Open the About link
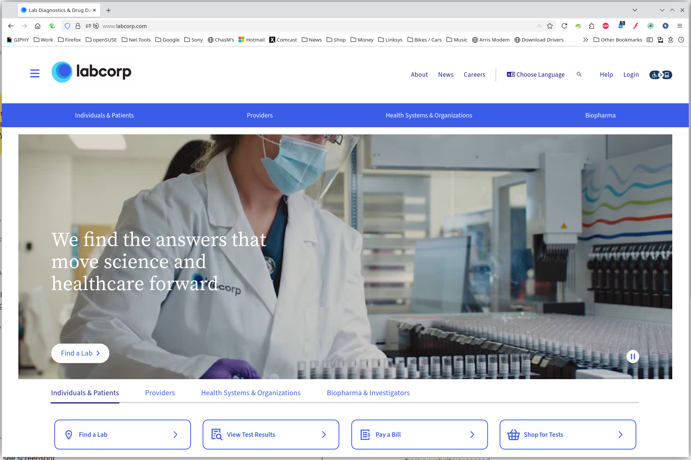This screenshot has height=460, width=691. (419, 74)
